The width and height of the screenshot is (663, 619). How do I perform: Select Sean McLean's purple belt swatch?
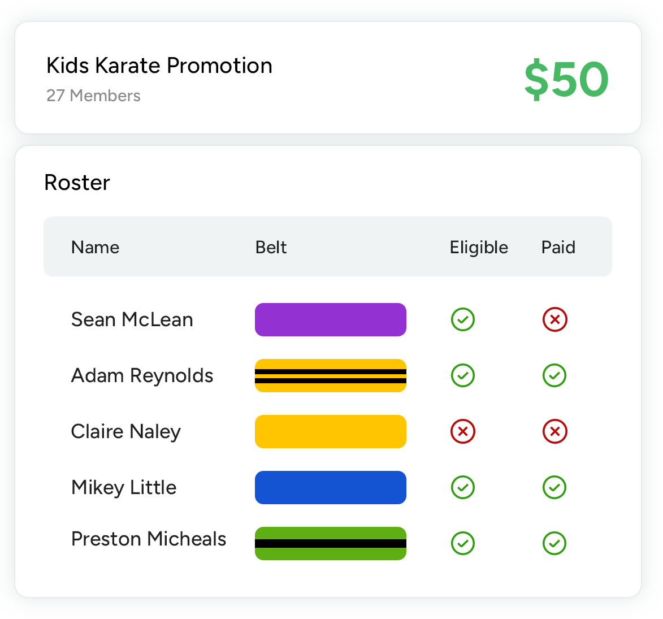point(331,319)
